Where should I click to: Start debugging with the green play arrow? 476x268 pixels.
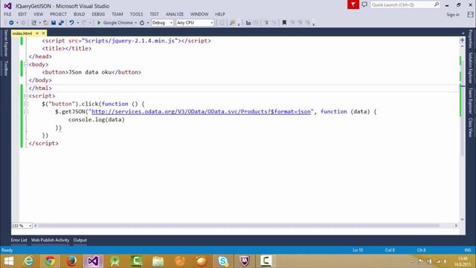[x=99, y=23]
